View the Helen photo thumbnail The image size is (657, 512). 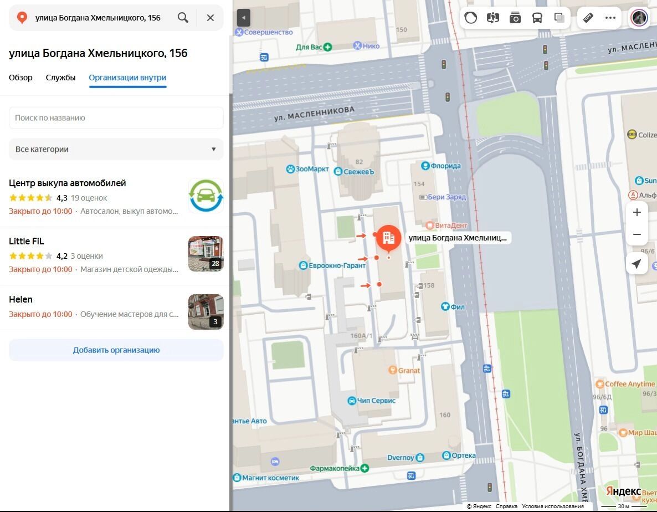206,312
